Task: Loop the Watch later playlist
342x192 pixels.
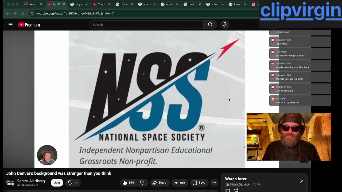Action: (228, 190)
